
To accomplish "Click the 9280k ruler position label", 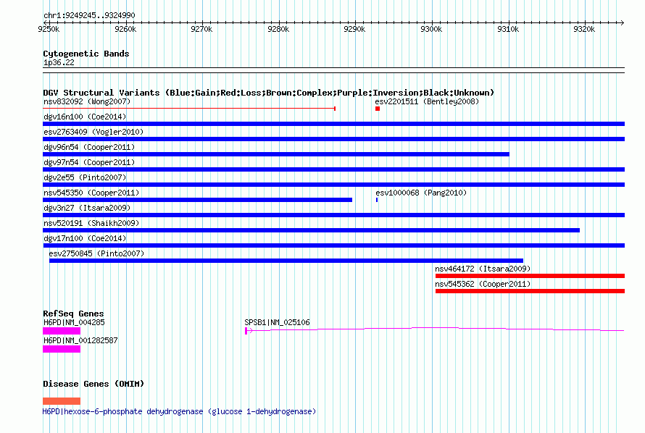I will [x=278, y=29].
